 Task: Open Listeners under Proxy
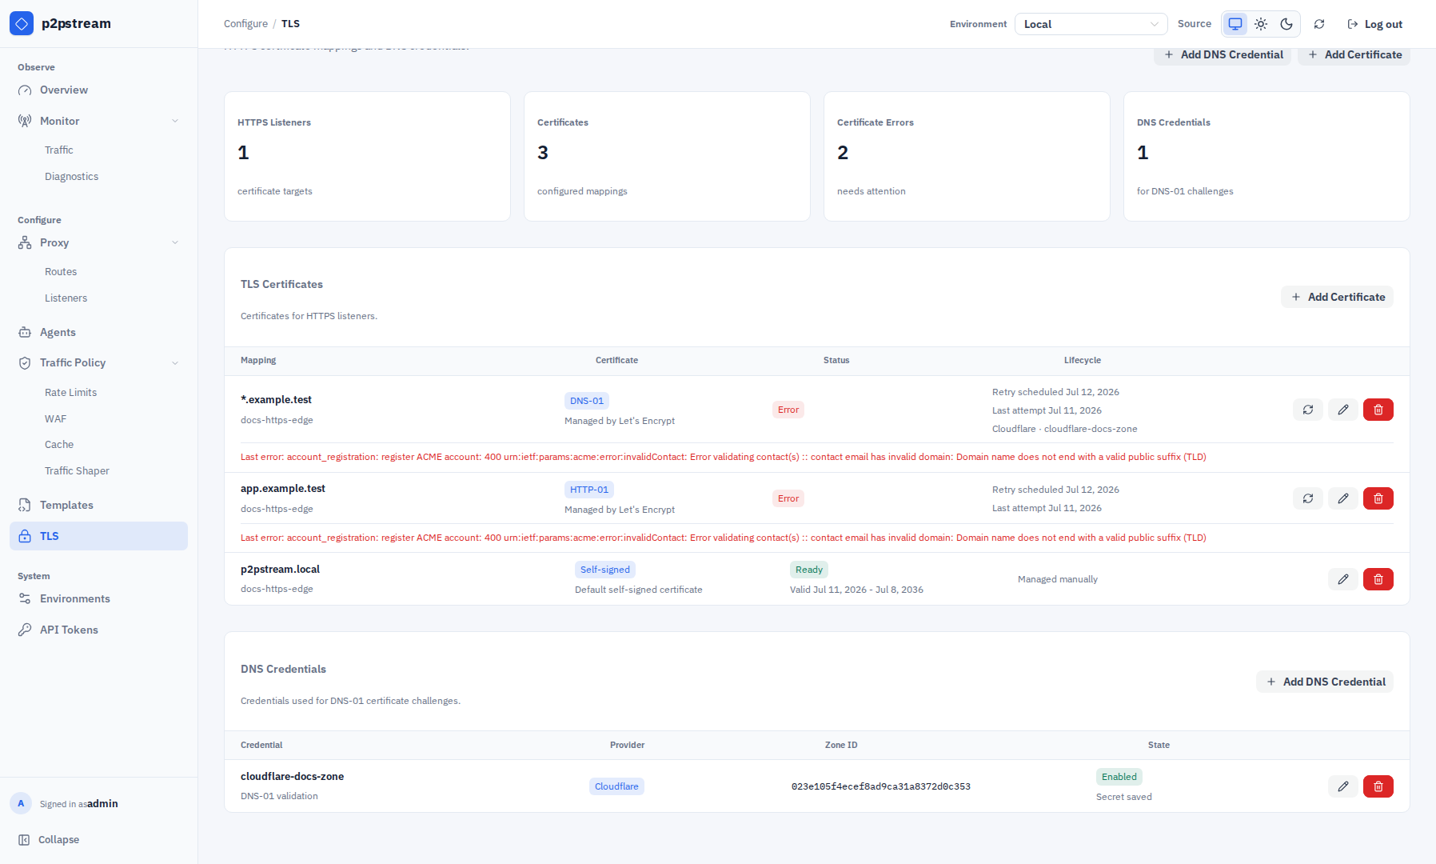[66, 298]
